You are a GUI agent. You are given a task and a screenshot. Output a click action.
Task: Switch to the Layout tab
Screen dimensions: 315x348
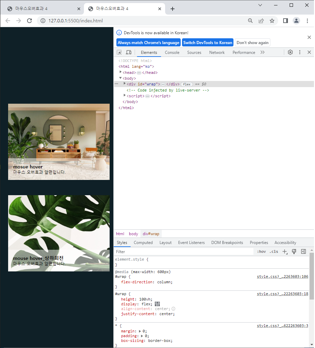(x=165, y=243)
